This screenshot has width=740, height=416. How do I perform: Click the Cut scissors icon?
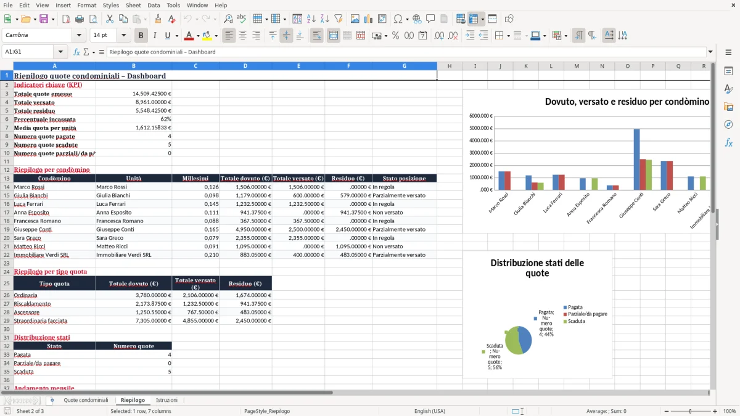(110, 19)
